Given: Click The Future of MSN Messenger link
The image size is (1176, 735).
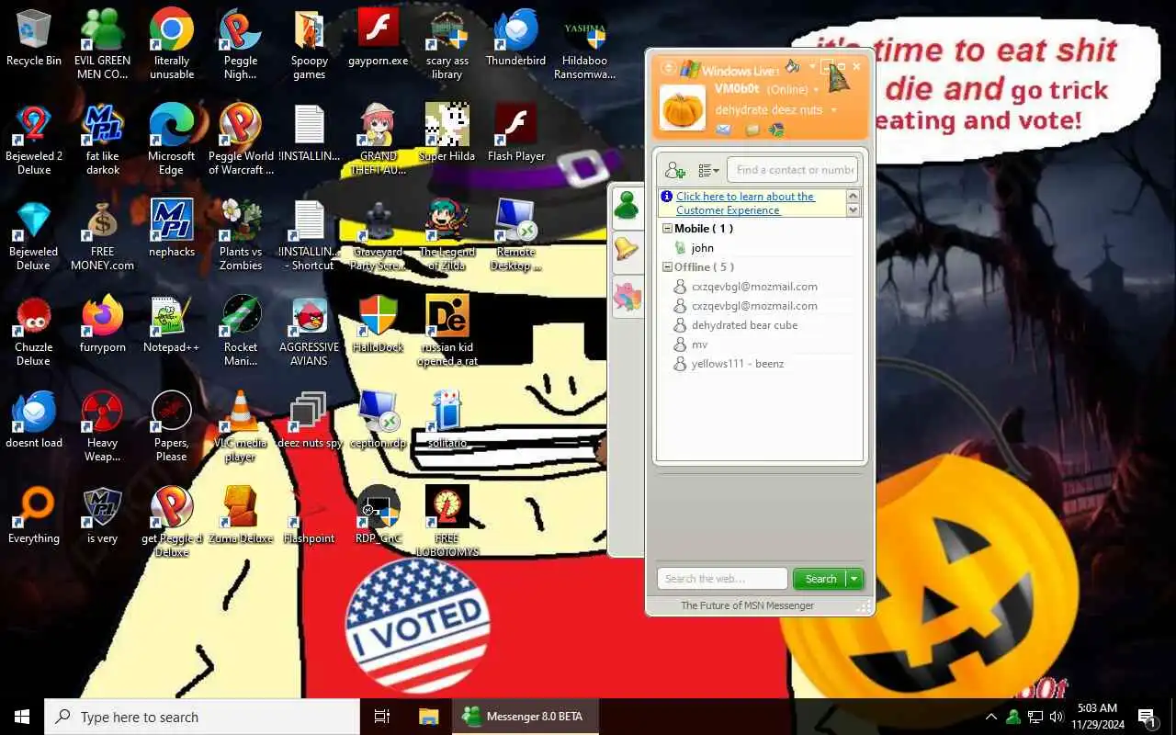Looking at the screenshot, I should 747,605.
